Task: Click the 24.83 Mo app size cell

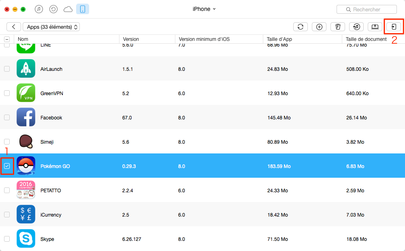Action: [x=278, y=69]
